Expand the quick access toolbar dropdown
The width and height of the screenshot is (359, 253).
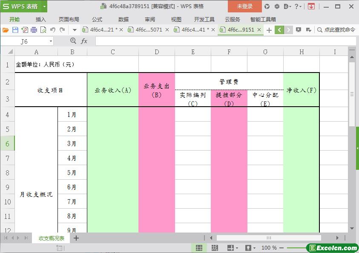click(x=75, y=30)
